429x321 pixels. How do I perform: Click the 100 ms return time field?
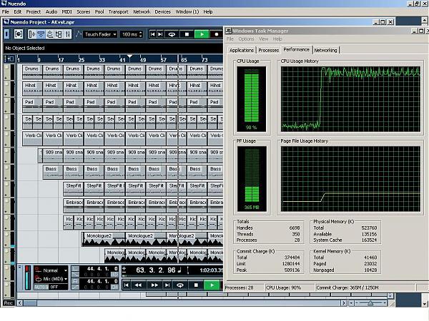[x=131, y=34]
